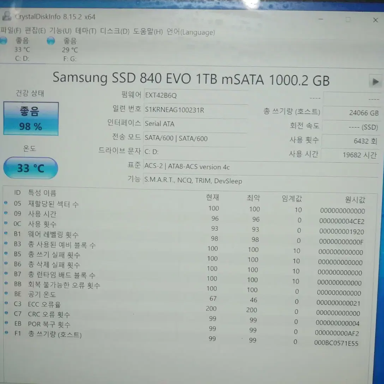Open the 기능(U) menu

[x=60, y=31]
